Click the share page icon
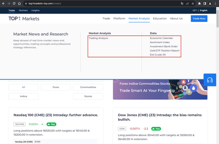Screen dimensions: 219x144 188,4
